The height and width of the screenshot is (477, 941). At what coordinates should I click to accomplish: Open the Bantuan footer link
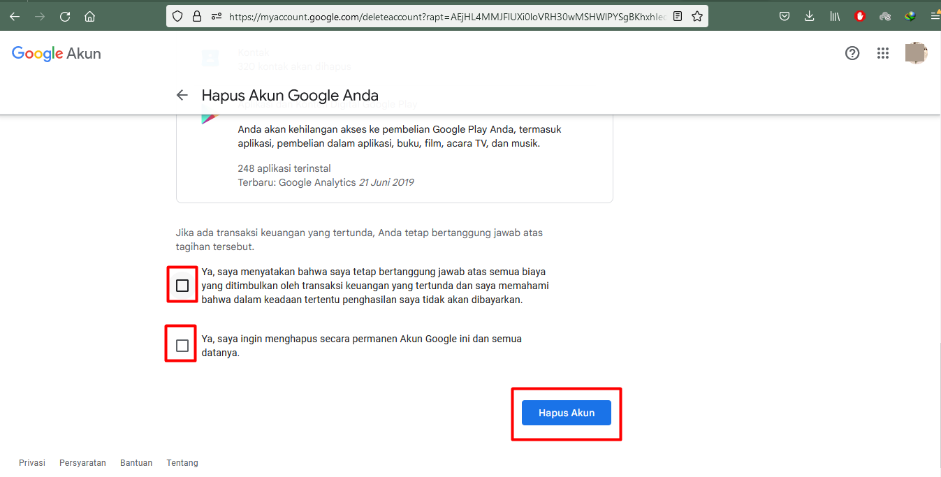[x=136, y=463]
